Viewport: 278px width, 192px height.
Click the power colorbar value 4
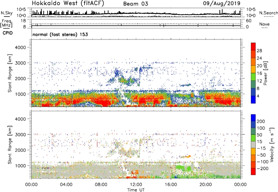[258, 96]
